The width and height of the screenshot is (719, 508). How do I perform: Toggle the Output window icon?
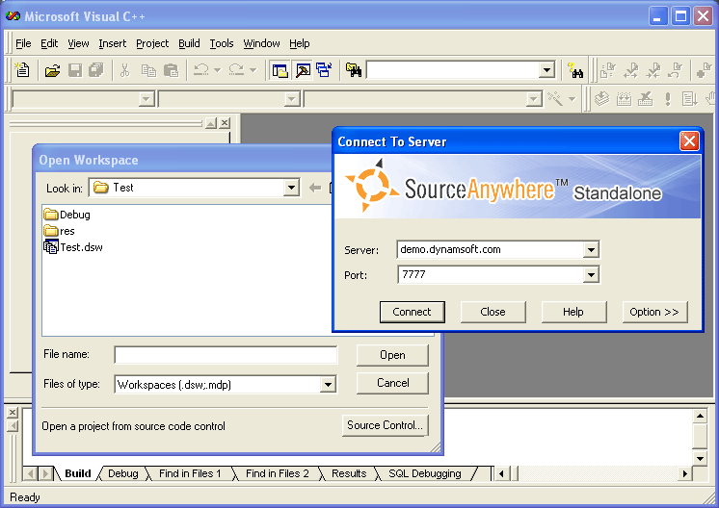pos(303,70)
